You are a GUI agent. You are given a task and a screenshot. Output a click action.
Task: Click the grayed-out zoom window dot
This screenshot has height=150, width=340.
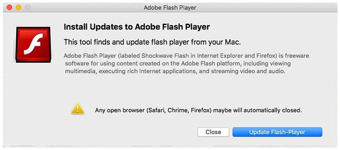click(x=27, y=7)
